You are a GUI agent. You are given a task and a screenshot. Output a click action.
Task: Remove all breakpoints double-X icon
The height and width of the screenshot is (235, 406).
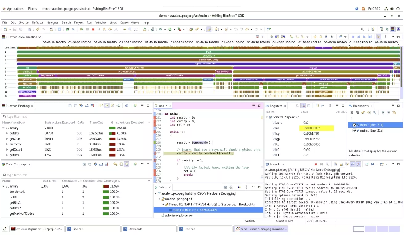[358, 112]
